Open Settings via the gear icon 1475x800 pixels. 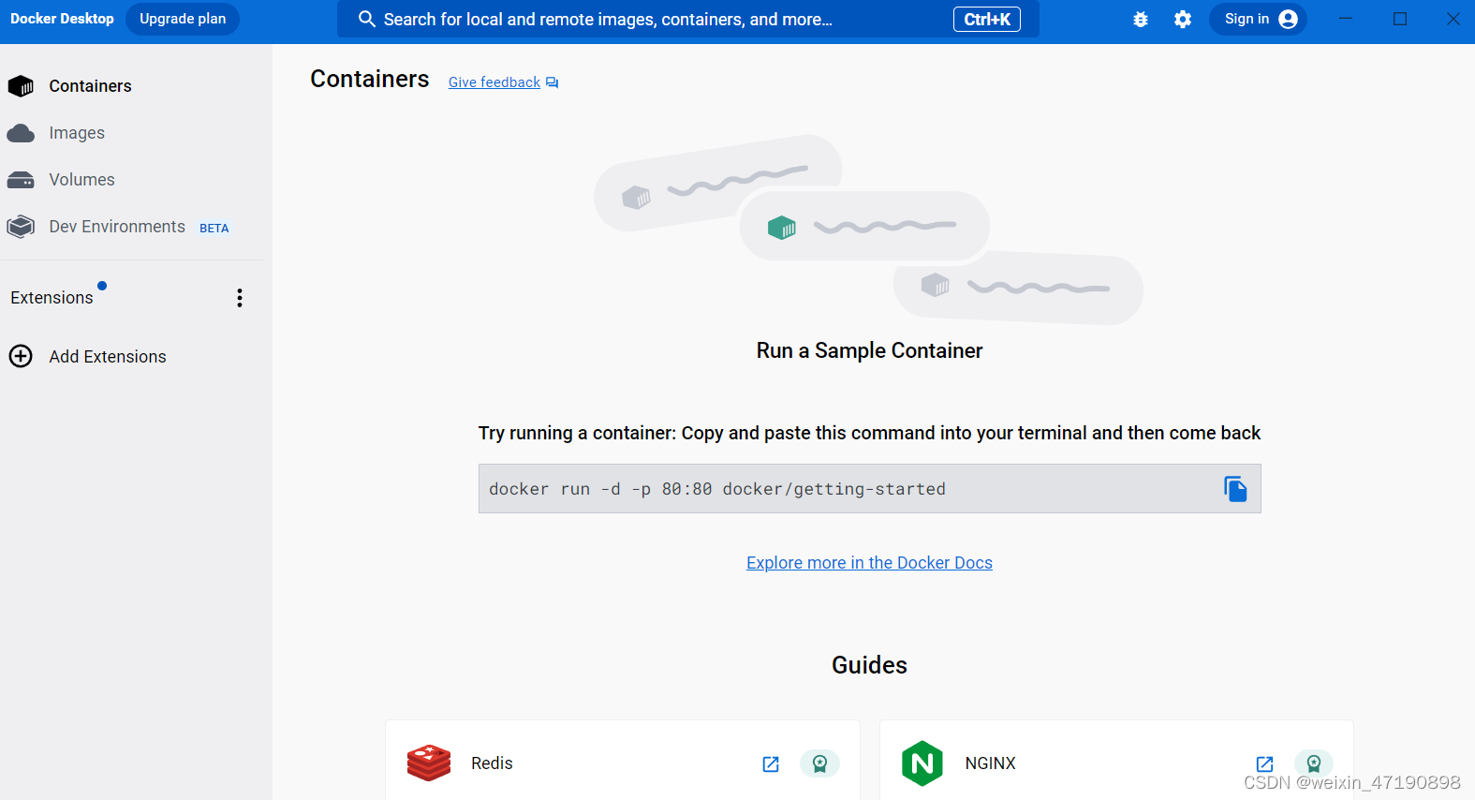1183,19
